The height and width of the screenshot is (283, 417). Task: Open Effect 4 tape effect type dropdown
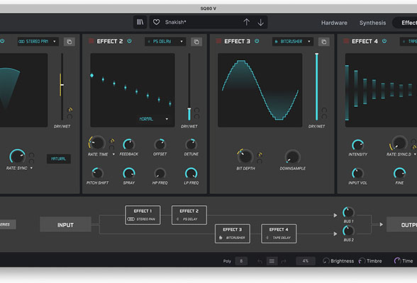click(408, 42)
